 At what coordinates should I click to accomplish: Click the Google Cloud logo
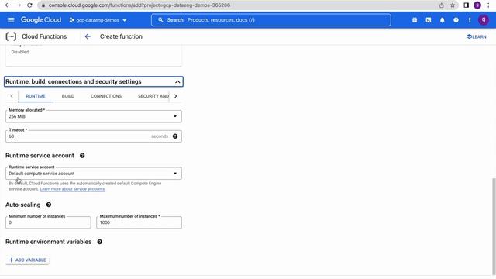click(41, 20)
